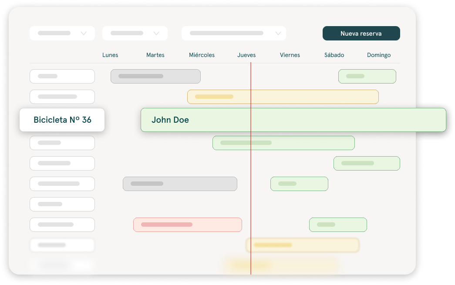Select the Miércoles column header
The height and width of the screenshot is (285, 455).
[202, 55]
